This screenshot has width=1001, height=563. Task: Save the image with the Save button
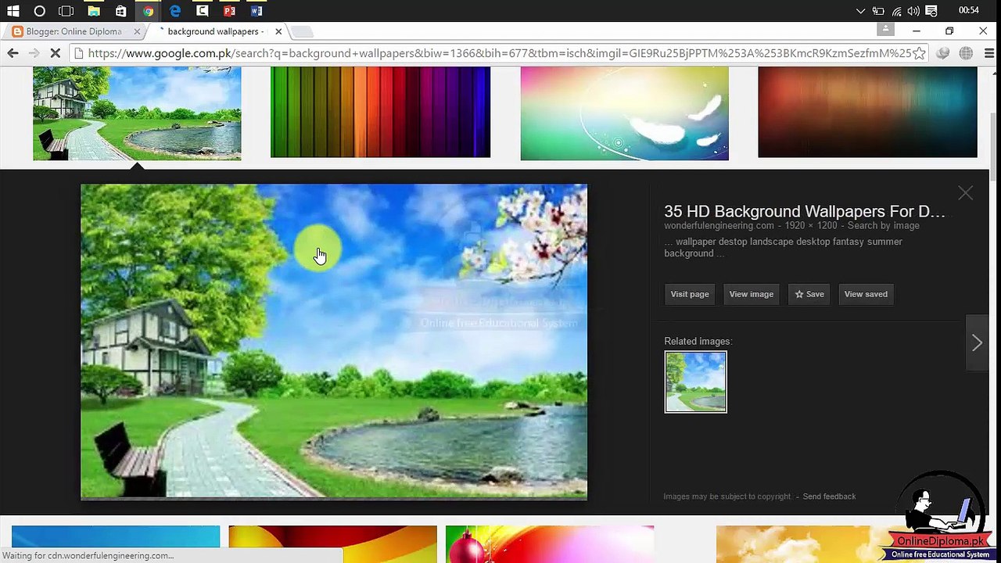click(809, 294)
